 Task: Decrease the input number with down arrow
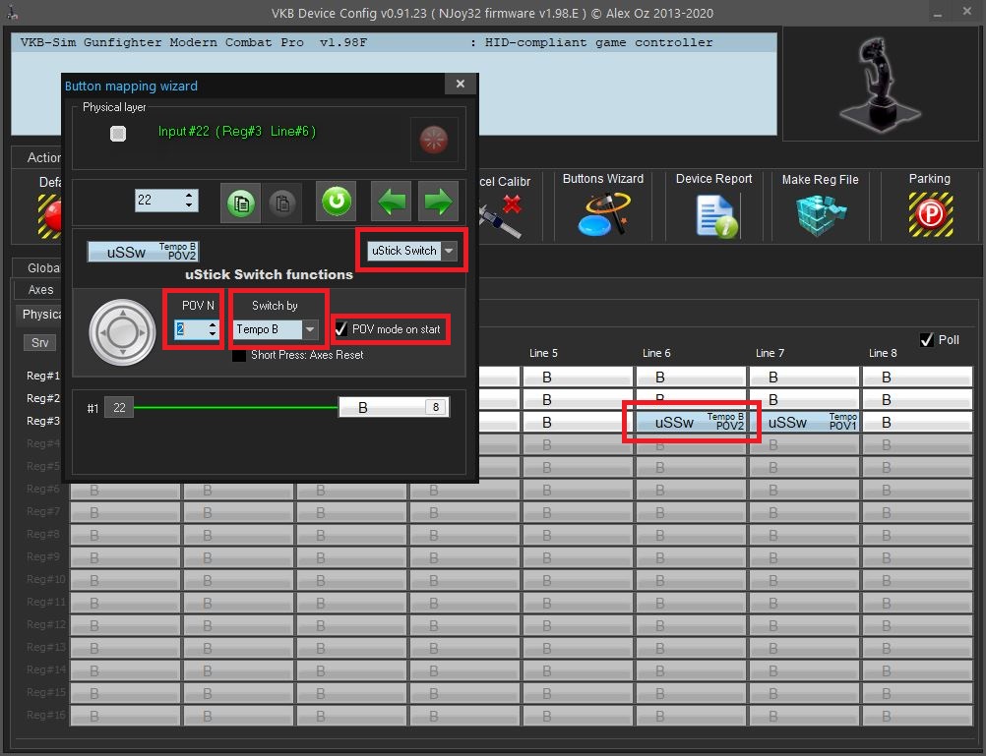tap(189, 205)
